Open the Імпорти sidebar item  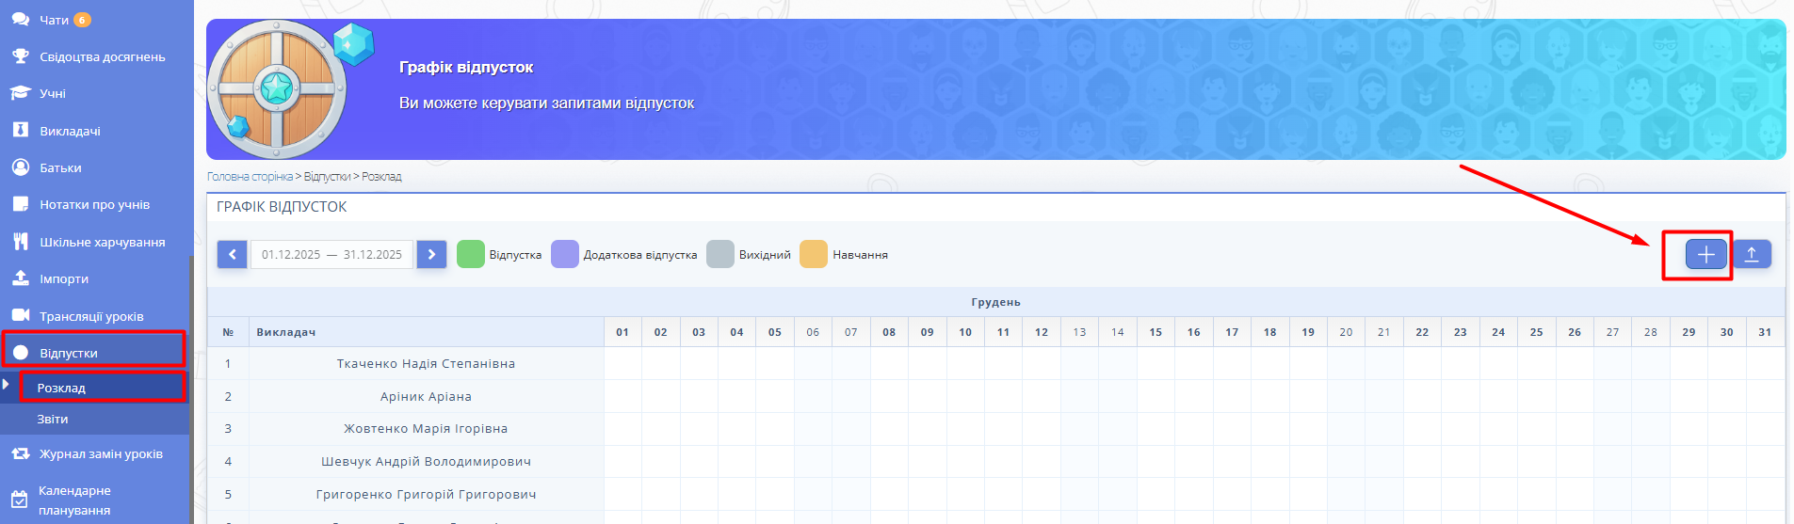(63, 278)
